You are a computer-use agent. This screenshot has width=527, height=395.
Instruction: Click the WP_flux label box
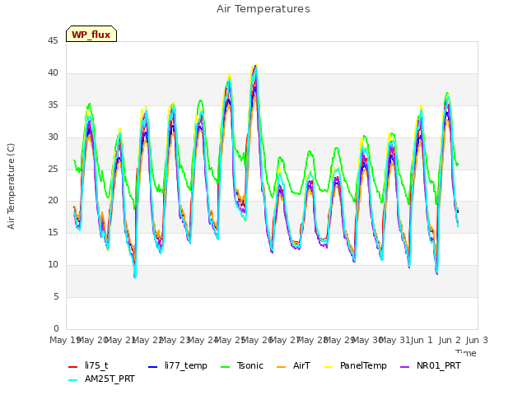click(x=91, y=34)
